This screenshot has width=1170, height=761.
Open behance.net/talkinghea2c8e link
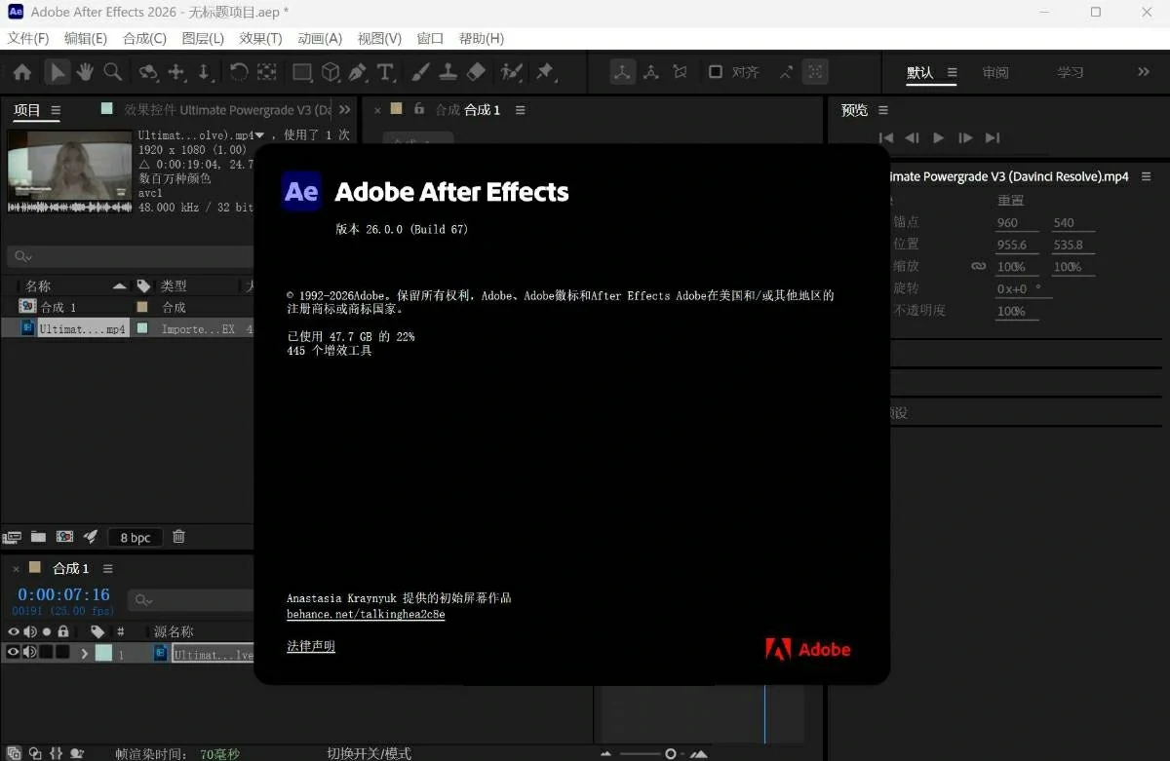(366, 615)
